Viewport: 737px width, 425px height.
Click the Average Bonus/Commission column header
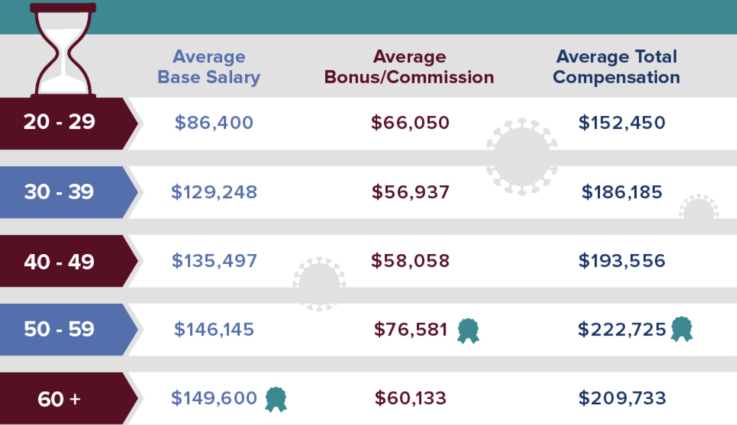tap(409, 67)
